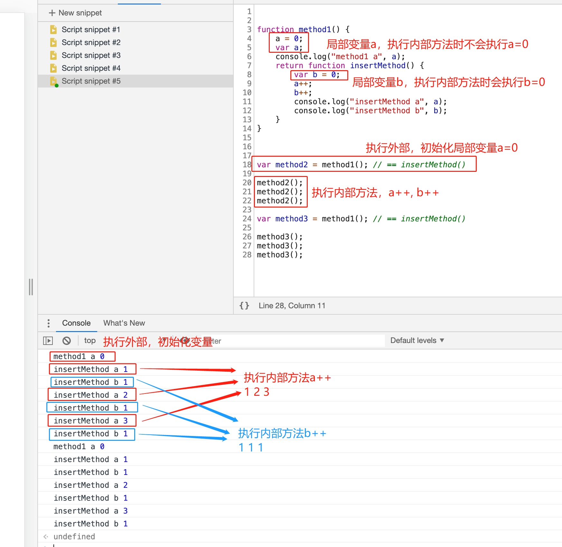562x547 pixels.
Task: Click the vertical pane resize handle
Action: pyautogui.click(x=31, y=287)
